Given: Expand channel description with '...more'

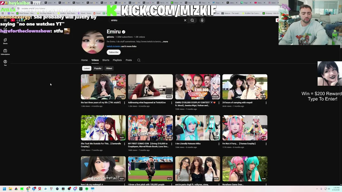Looking at the screenshot, I should (165, 42).
